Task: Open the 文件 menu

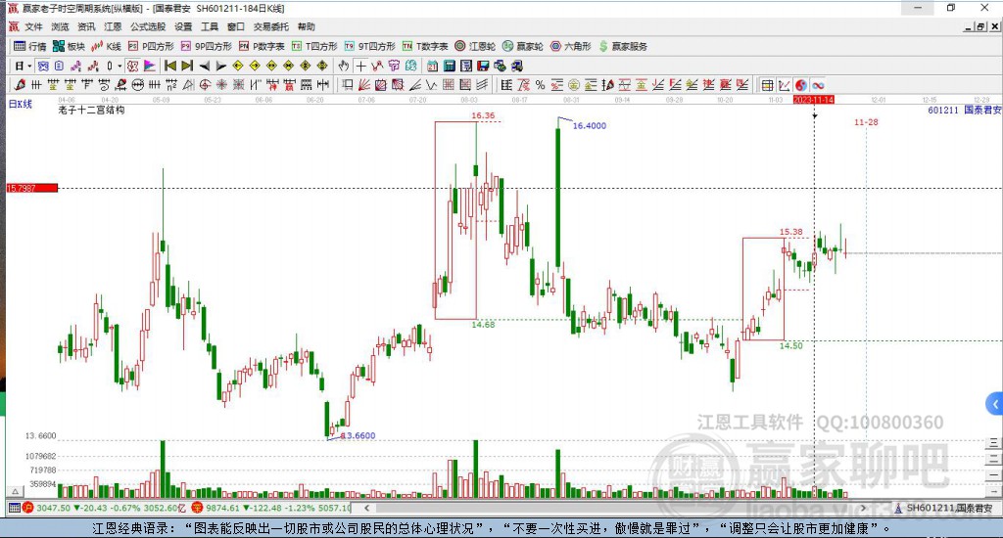Action: click(33, 26)
